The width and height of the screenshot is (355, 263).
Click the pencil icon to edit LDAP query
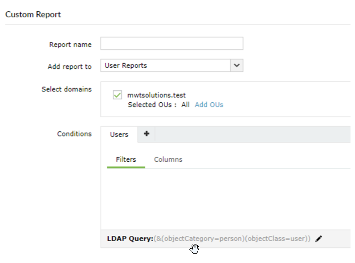[318, 239]
